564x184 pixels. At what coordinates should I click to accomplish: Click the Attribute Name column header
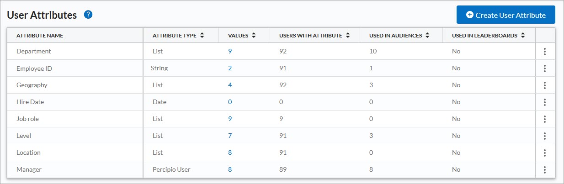[x=40, y=36]
